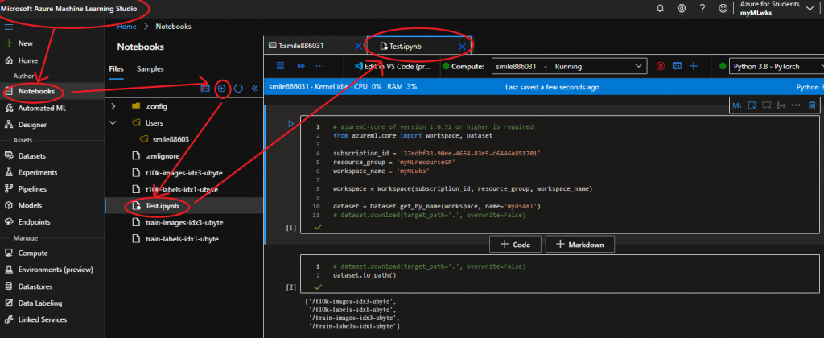Collapse the file explorer panel
The height and width of the screenshot is (338, 824).
(x=255, y=89)
